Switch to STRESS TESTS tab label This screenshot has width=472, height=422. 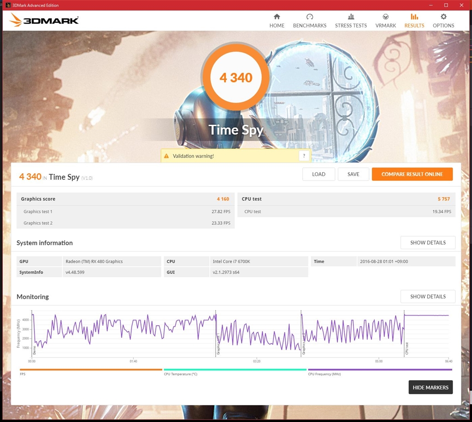(x=351, y=25)
